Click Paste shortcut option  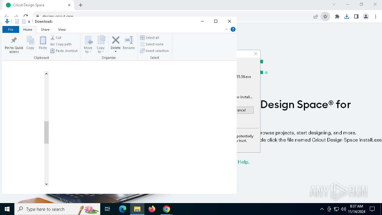(64, 51)
